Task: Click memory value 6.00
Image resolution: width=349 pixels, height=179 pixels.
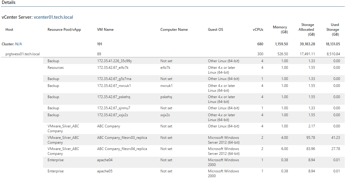Action: [x=284, y=149]
